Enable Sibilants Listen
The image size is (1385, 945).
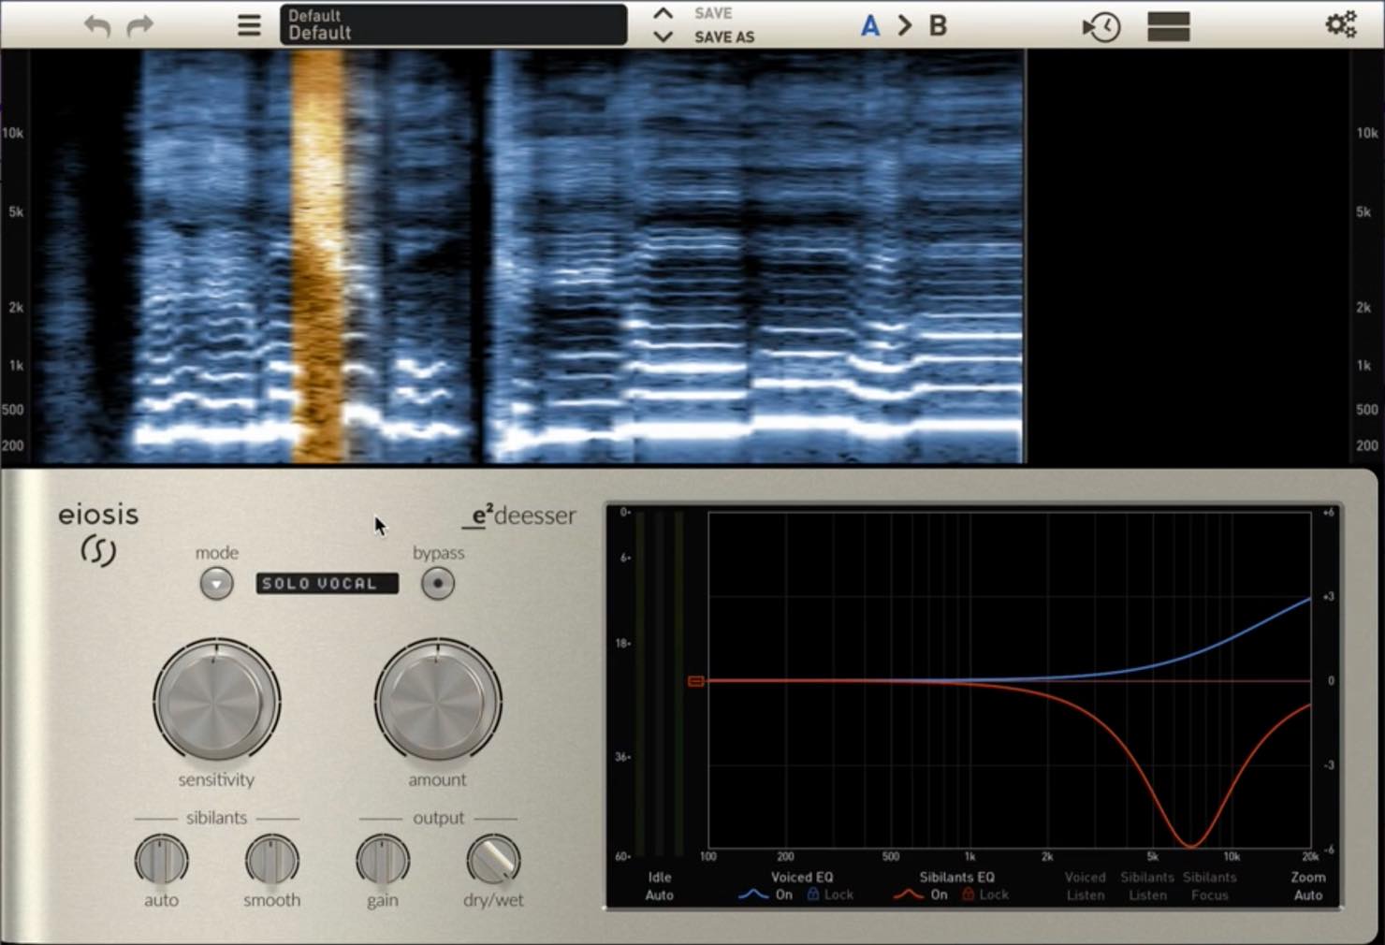tap(1147, 886)
